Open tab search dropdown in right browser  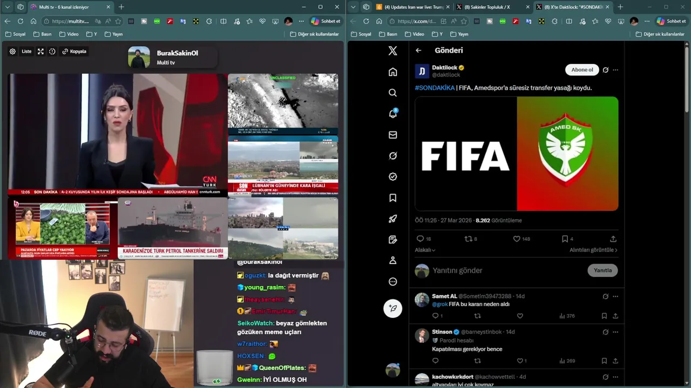click(x=353, y=7)
